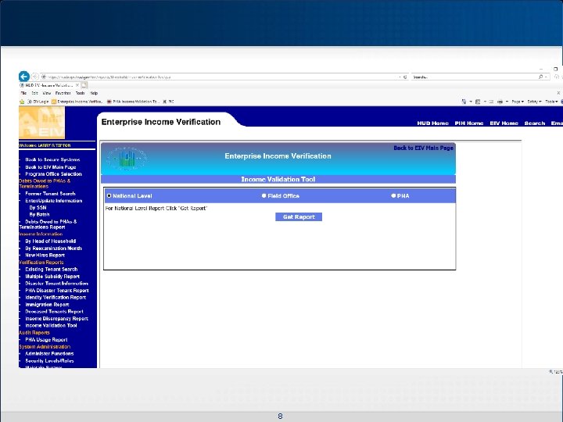Click the Get Report button
The image size is (563, 422).
[x=299, y=216]
